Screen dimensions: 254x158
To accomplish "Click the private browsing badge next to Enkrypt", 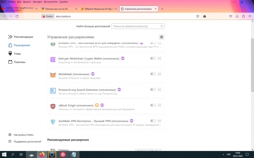I will pyautogui.click(x=123, y=58).
